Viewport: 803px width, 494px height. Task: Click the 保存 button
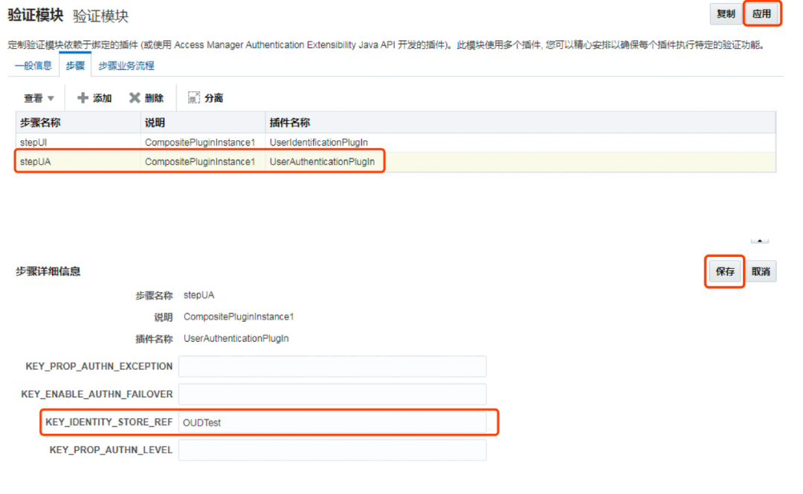725,271
